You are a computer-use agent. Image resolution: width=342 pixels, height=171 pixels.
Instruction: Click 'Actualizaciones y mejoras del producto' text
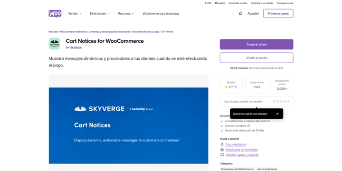[x=247, y=121]
